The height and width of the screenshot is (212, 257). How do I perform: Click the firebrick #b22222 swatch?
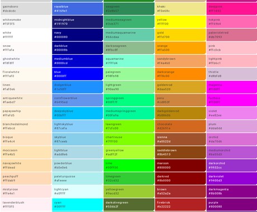click(x=180, y=205)
